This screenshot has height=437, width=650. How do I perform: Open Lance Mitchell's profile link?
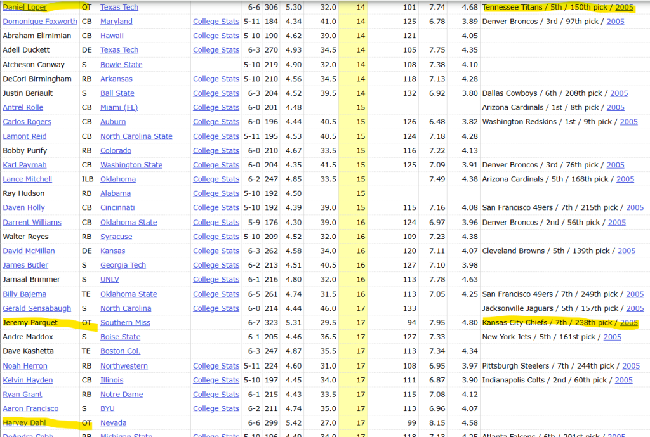27,179
